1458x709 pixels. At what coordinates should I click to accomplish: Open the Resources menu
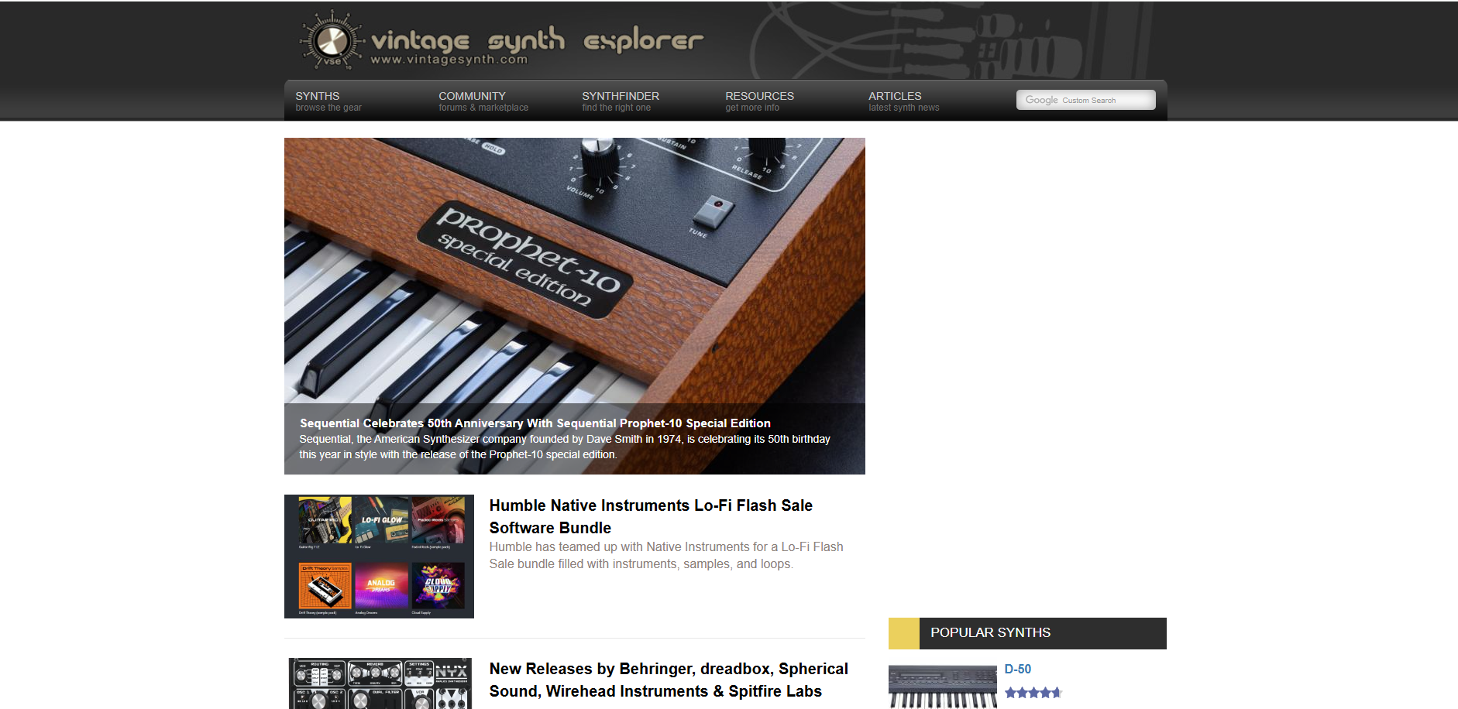point(759,101)
